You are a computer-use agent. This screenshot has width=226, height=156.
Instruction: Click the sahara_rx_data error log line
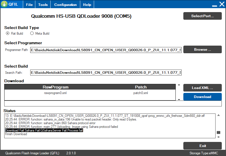tap(71, 119)
